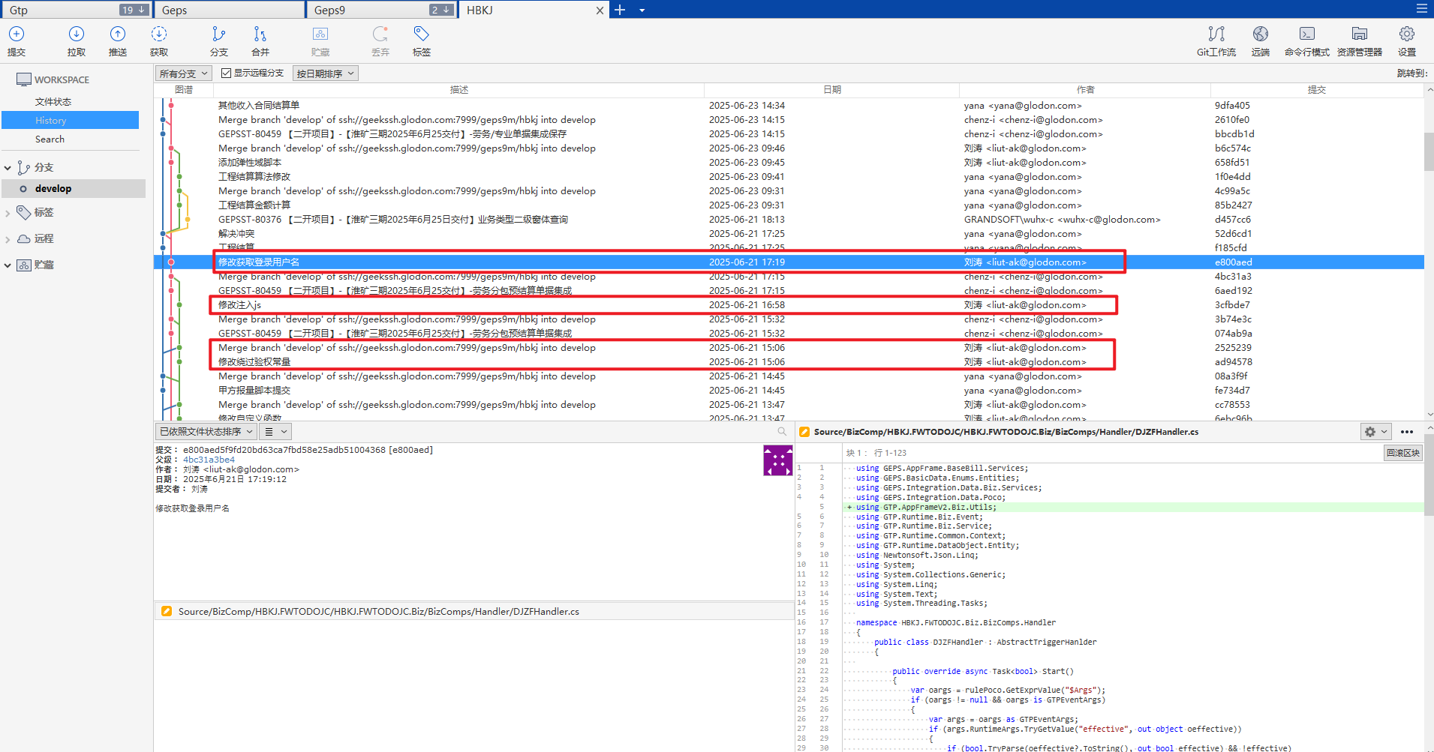Select commit 修改注入js in history list
This screenshot has height=752, width=1434.
(x=240, y=305)
